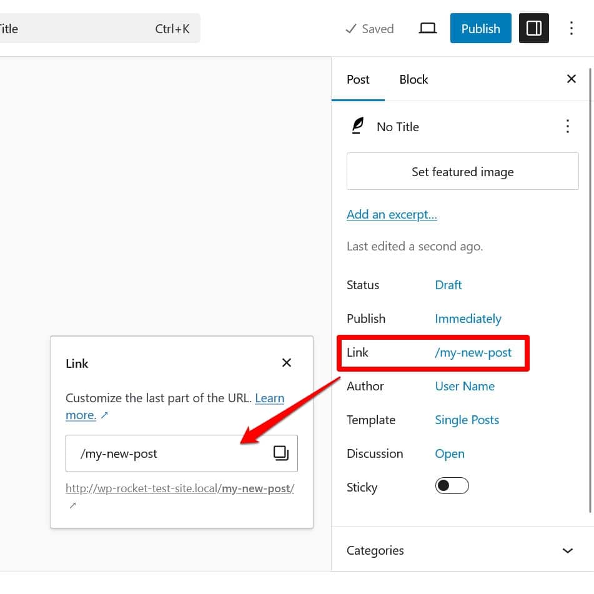The image size is (594, 594).
Task: Open the document preview device options icon
Action: (427, 28)
